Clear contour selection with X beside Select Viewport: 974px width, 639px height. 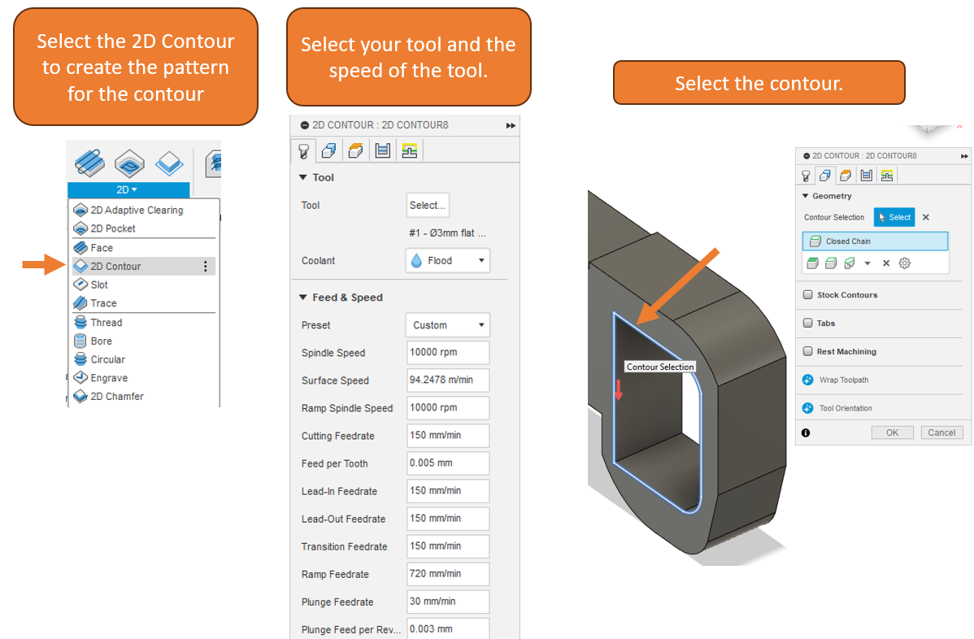tap(926, 217)
